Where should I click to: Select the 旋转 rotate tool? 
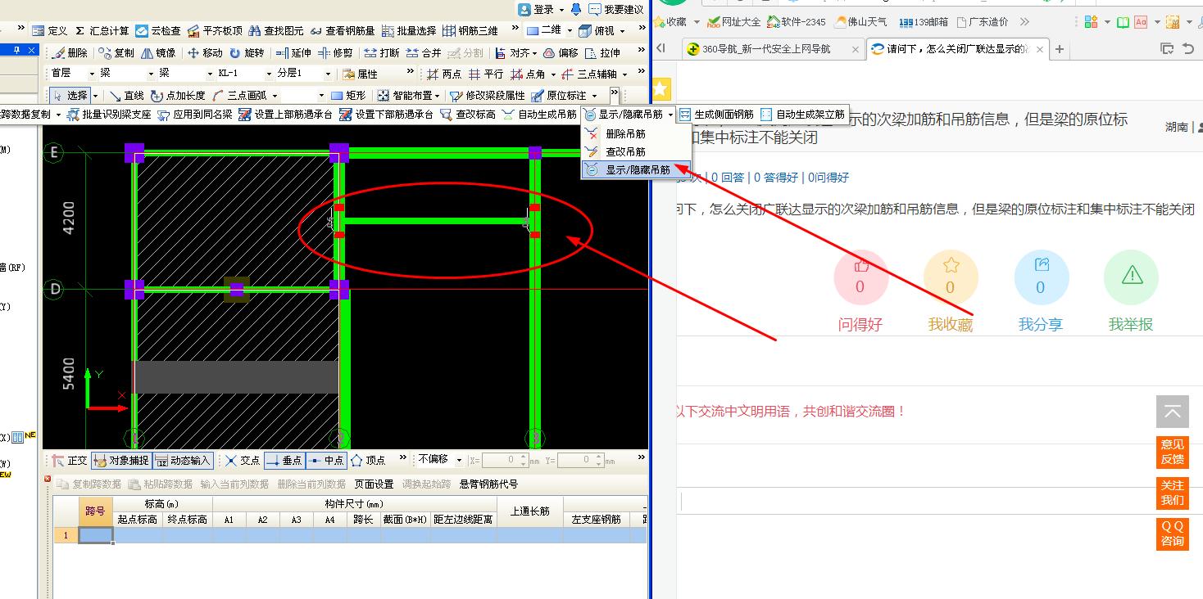247,52
